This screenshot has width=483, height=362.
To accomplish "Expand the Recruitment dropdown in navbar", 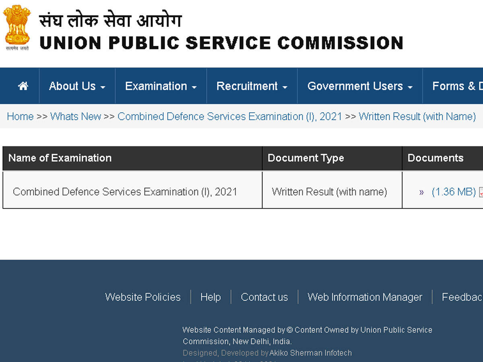I will (x=252, y=86).
